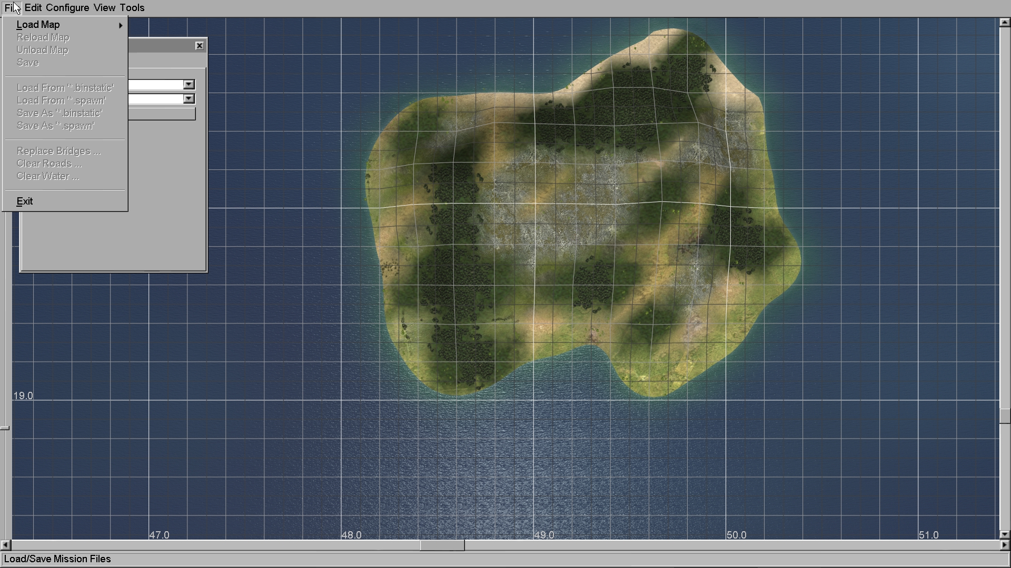Click the wide field below the dropdowns
The width and height of the screenshot is (1011, 568).
point(161,114)
